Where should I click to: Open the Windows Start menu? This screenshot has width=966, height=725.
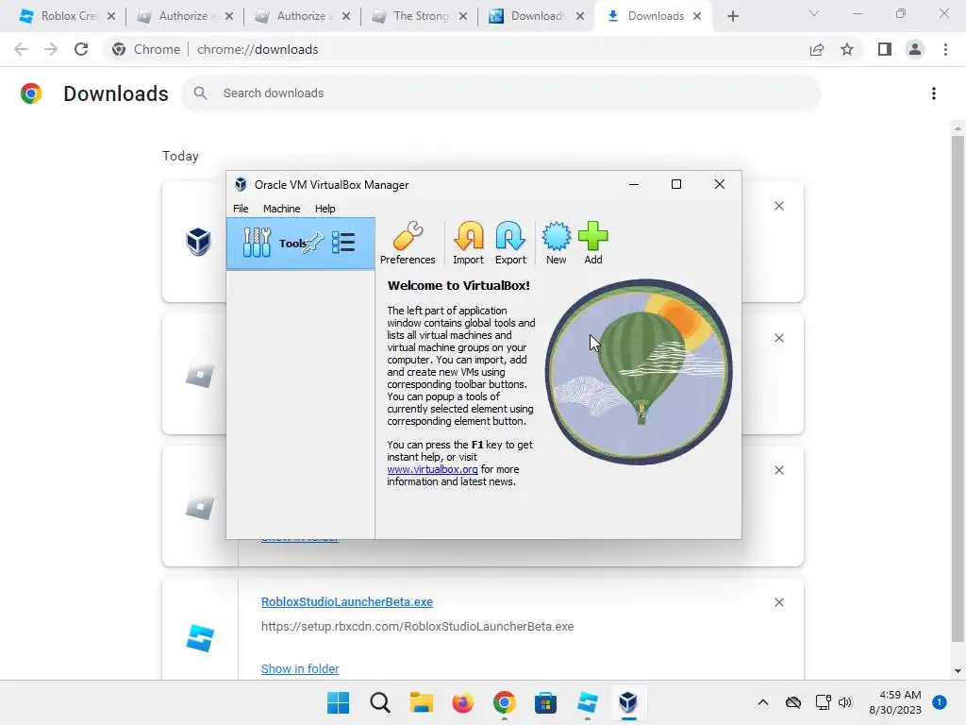pyautogui.click(x=338, y=702)
